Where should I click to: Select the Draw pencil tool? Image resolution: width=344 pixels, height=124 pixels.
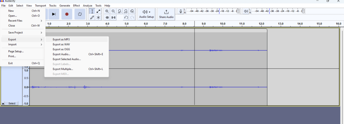point(92,17)
